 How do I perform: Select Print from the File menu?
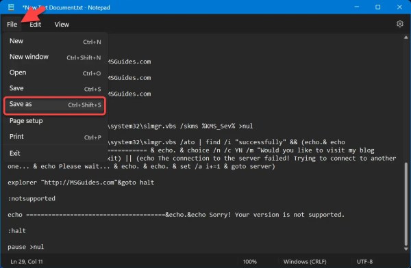tap(55, 137)
